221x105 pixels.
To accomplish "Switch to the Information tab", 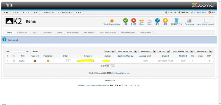I will pos(146,32).
